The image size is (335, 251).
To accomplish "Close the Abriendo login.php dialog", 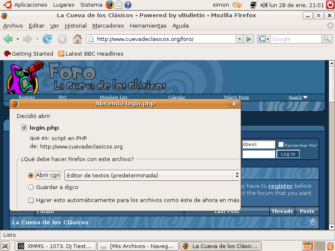I will pos(234,104).
